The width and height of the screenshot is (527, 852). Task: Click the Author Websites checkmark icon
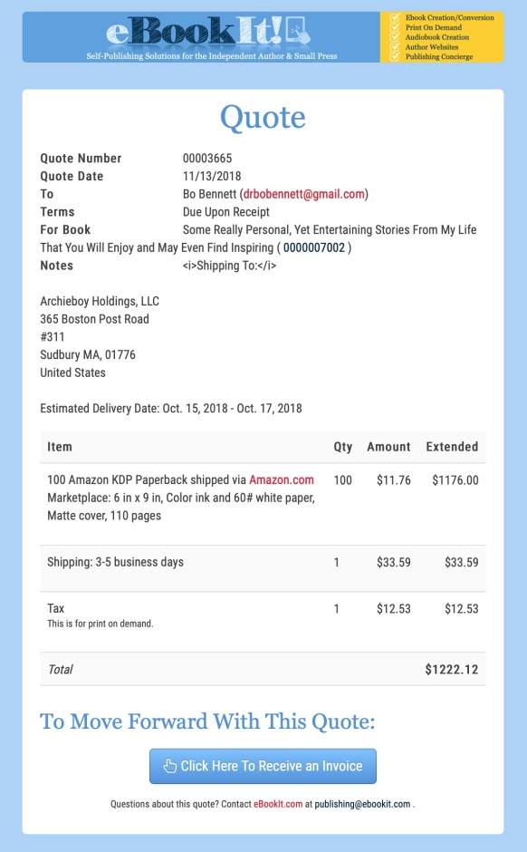tap(395, 47)
